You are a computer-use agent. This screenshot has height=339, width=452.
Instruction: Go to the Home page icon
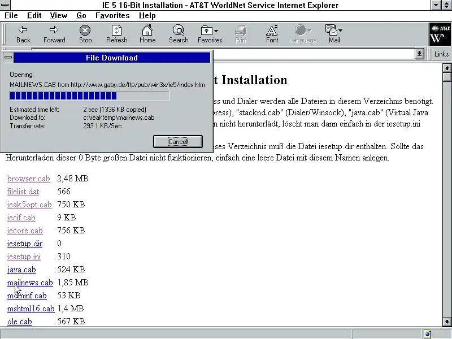tap(147, 34)
